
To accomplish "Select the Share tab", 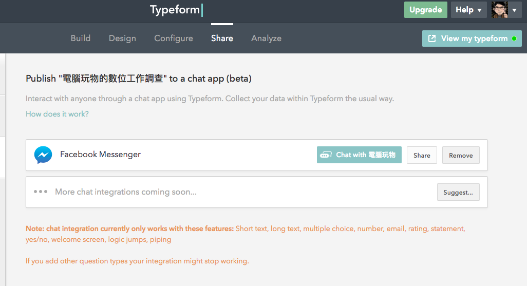I will [222, 39].
